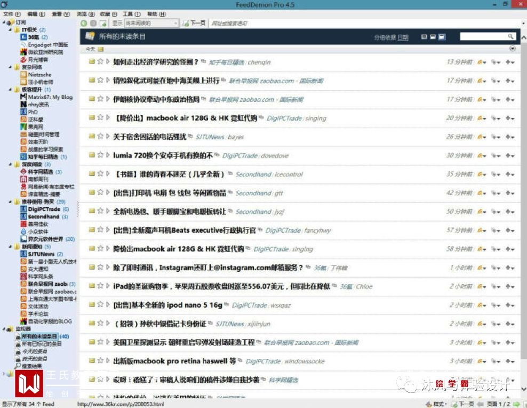Screen dimensions: 527x408
Task: Click the SJTUNews feed icon in sidebar
Action: click(23, 254)
